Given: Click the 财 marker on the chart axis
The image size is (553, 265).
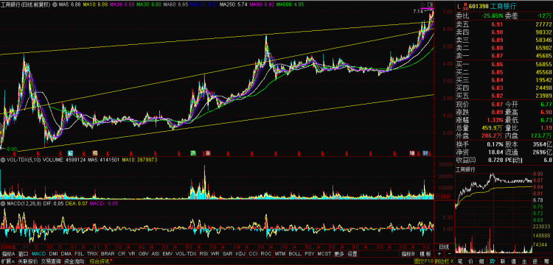Looking at the screenshot, I should [x=425, y=153].
